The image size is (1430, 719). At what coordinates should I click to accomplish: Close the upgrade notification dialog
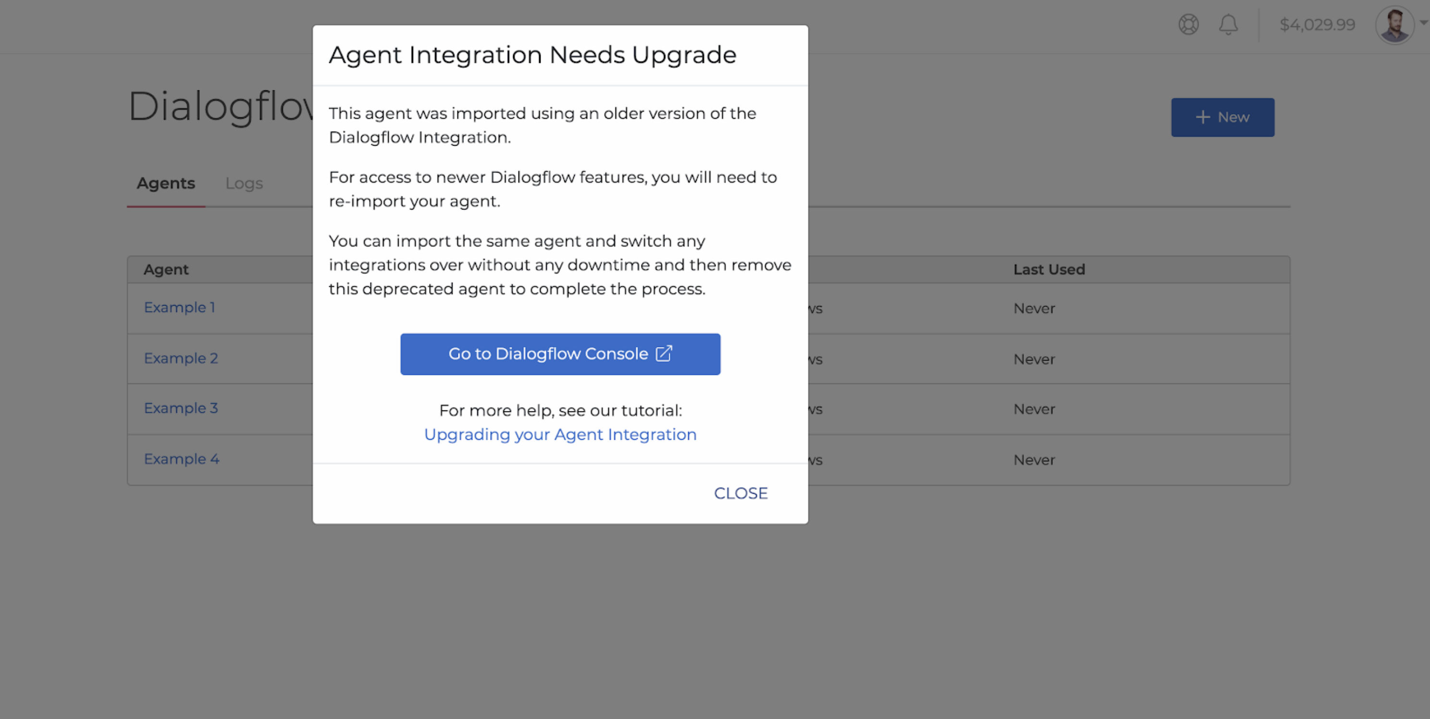coord(740,494)
